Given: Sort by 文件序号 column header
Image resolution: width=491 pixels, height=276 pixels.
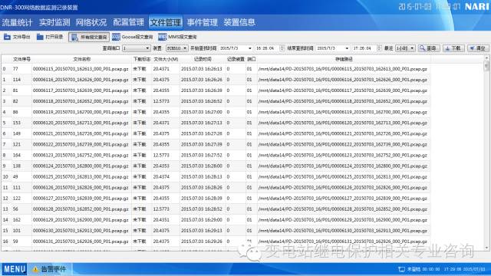Looking at the screenshot, I should coord(21,59).
